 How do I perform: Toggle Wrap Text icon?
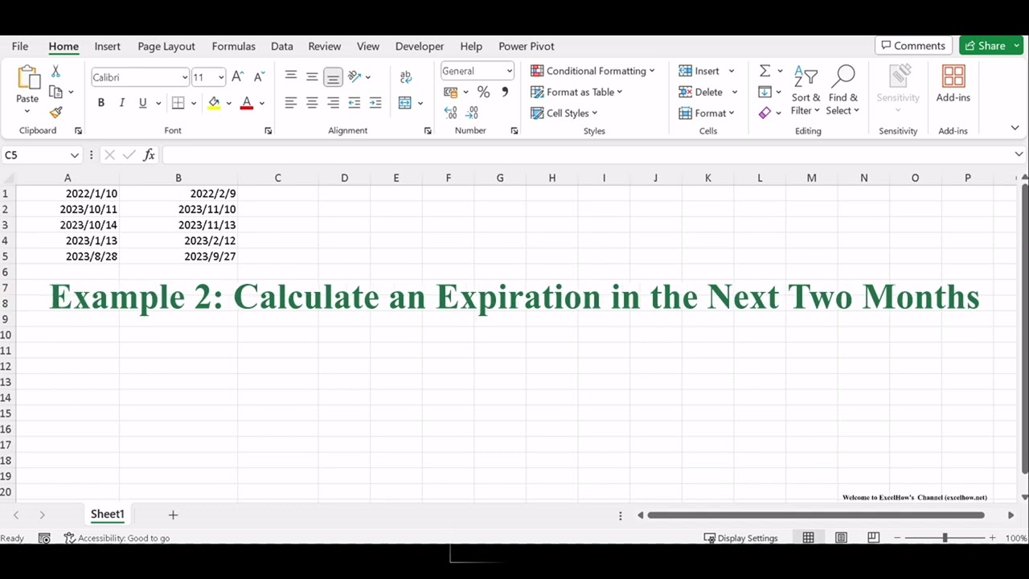pos(406,77)
